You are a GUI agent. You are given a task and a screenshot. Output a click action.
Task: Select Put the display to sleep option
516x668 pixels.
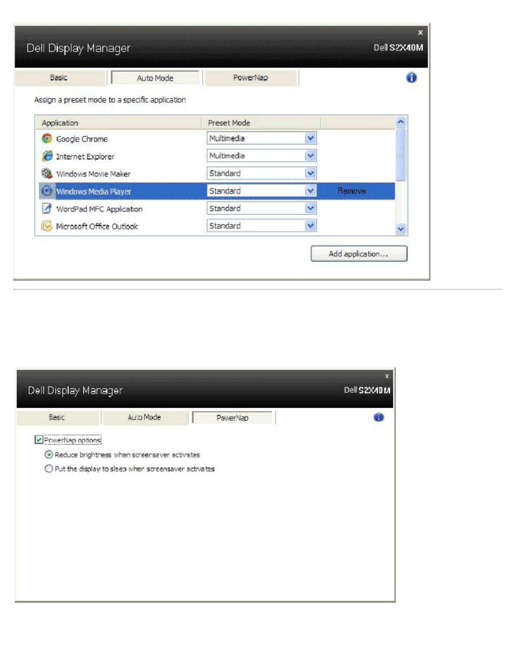(x=49, y=468)
